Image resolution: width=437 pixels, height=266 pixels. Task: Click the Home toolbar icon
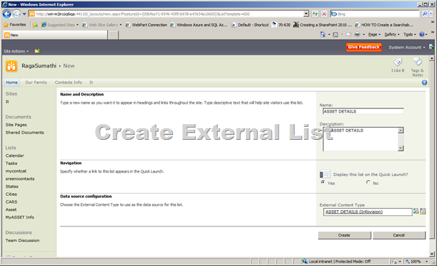tap(323, 35)
